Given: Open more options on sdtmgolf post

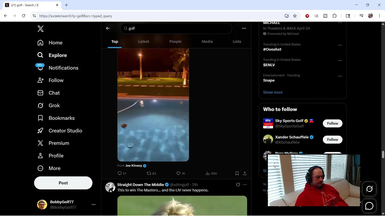Looking at the screenshot, I should 245,184.
